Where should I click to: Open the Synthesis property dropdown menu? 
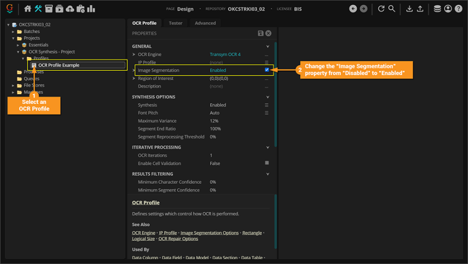coord(267,105)
